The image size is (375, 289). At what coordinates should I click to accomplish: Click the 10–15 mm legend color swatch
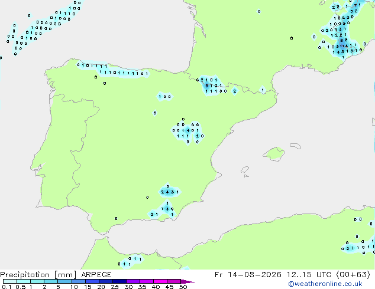tap(79, 281)
